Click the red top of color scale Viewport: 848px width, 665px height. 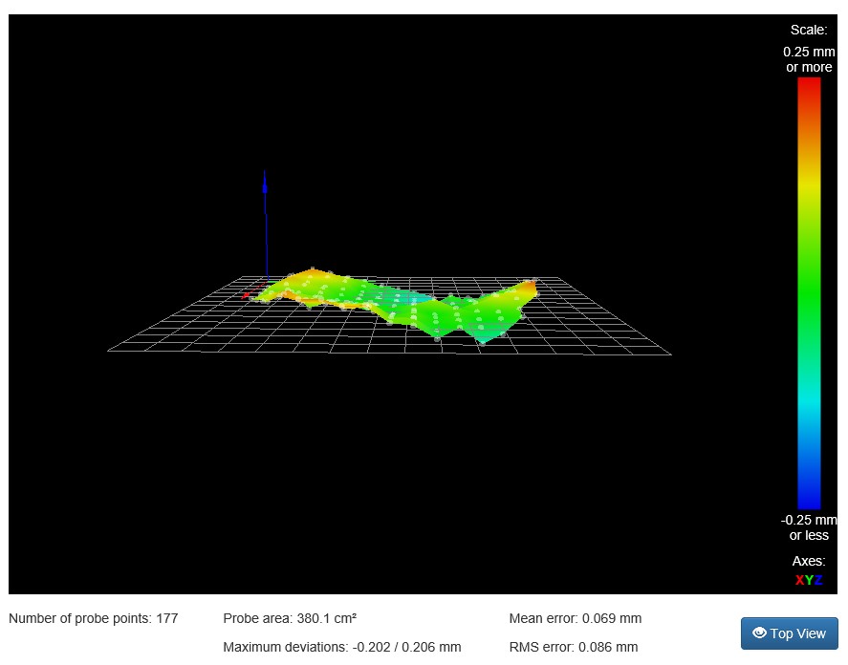tap(809, 84)
